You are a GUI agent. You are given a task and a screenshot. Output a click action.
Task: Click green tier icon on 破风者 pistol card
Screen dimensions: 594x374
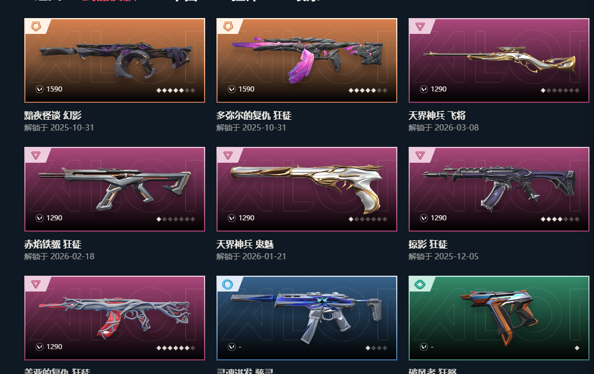pos(420,284)
